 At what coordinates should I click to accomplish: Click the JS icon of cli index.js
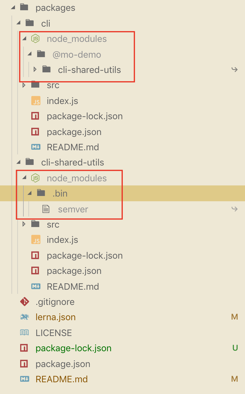coord(36,101)
